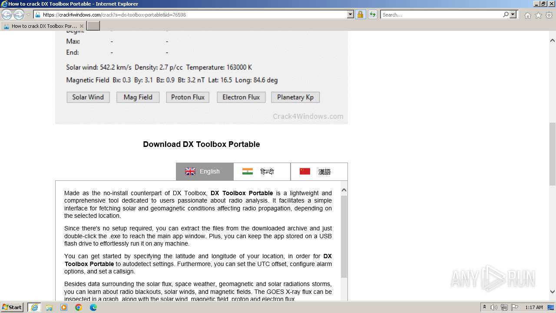Click the UK flag icon
Screen dimensions: 556x313
190,171
